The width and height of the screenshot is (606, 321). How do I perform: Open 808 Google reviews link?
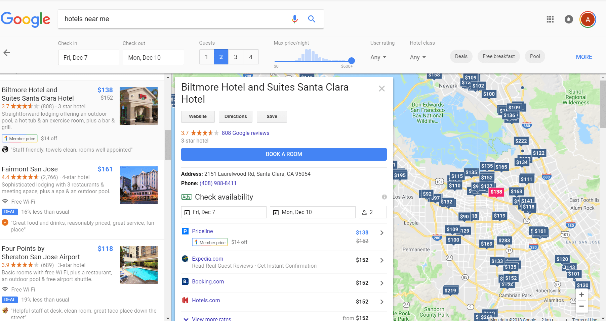[245, 133]
